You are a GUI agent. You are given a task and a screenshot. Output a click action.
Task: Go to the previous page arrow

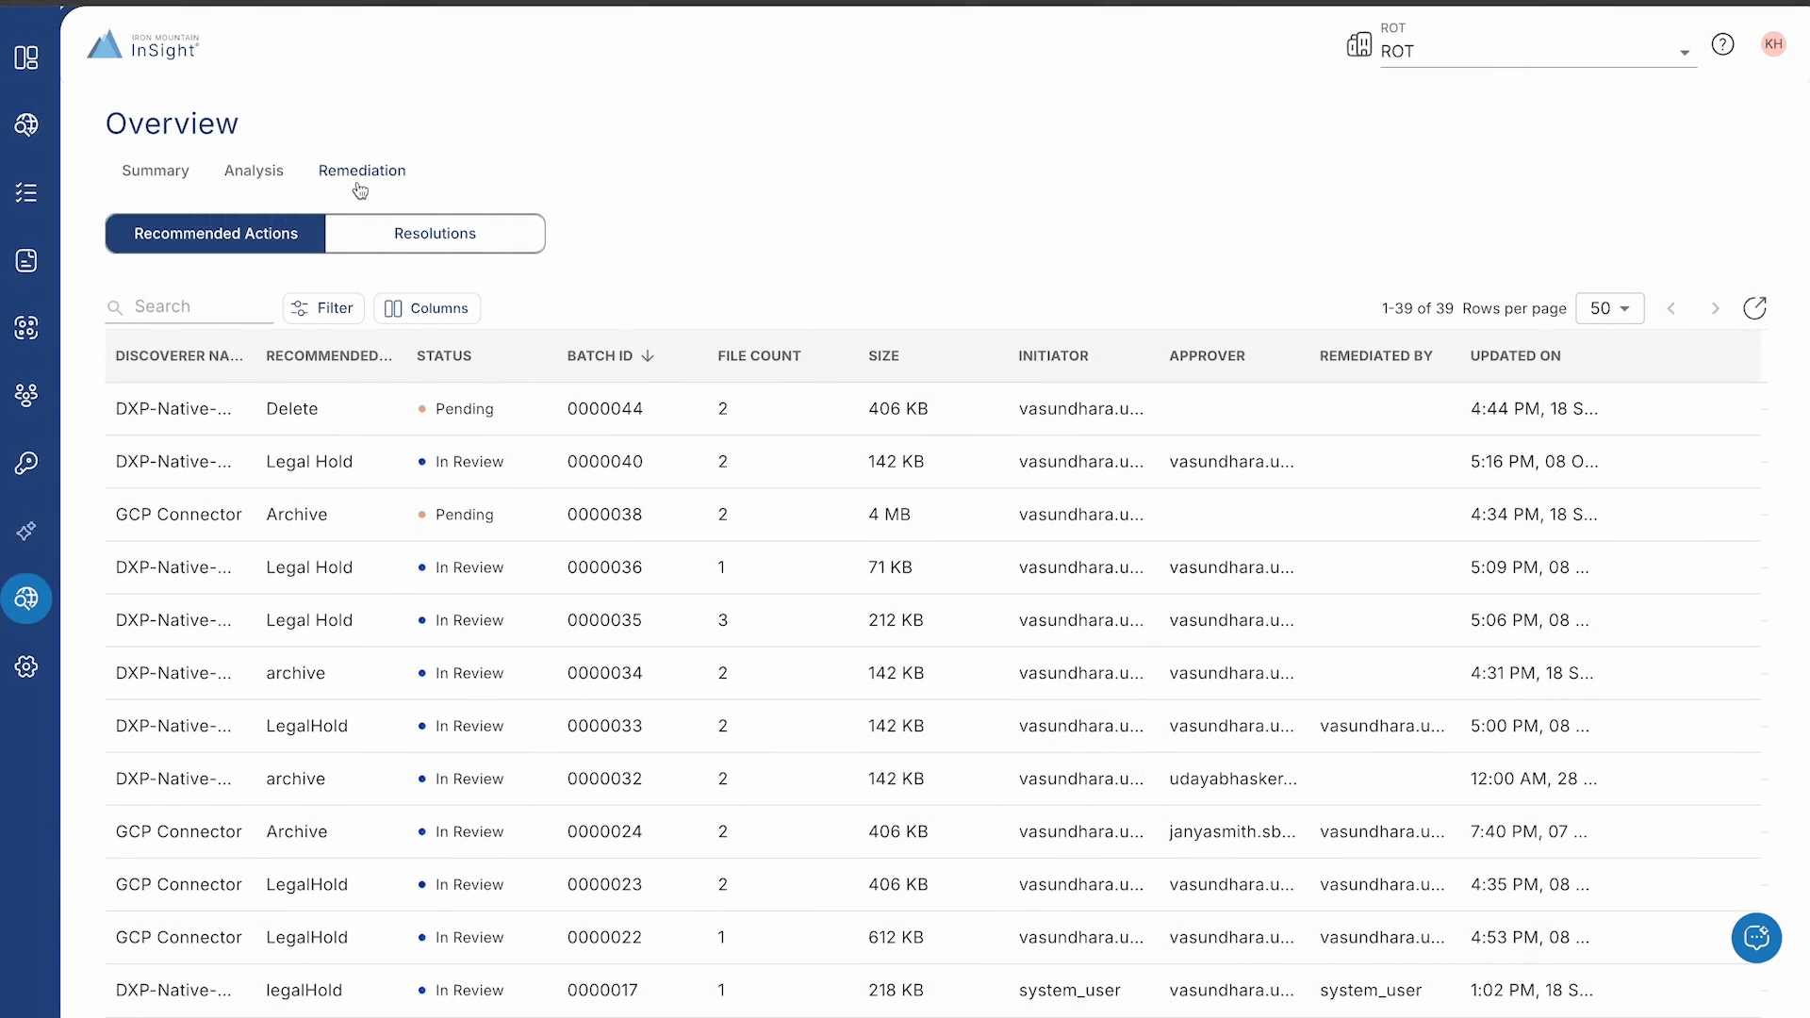pyautogui.click(x=1671, y=308)
